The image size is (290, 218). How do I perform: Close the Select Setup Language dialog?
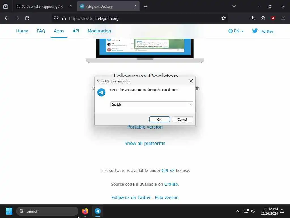[191, 81]
